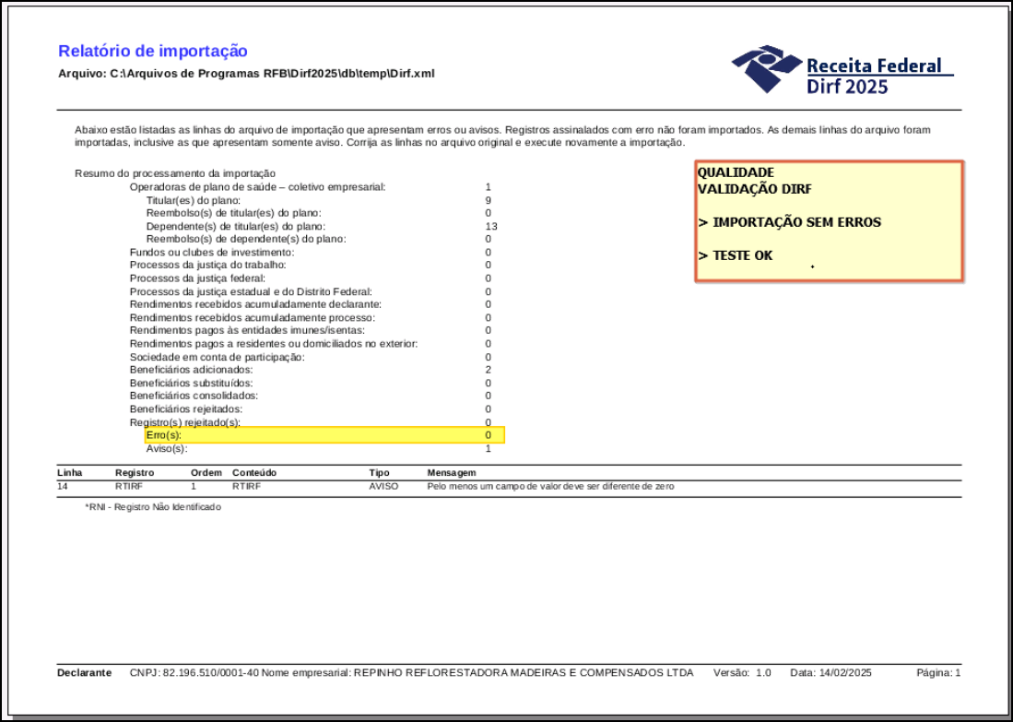Screen dimensions: 1013x722
Task: Click 'VALIDAÇÃO DIRF' in the yellow note
Action: [x=755, y=189]
